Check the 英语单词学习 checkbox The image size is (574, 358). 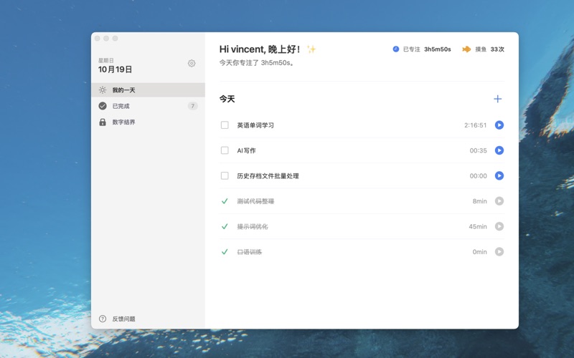225,125
